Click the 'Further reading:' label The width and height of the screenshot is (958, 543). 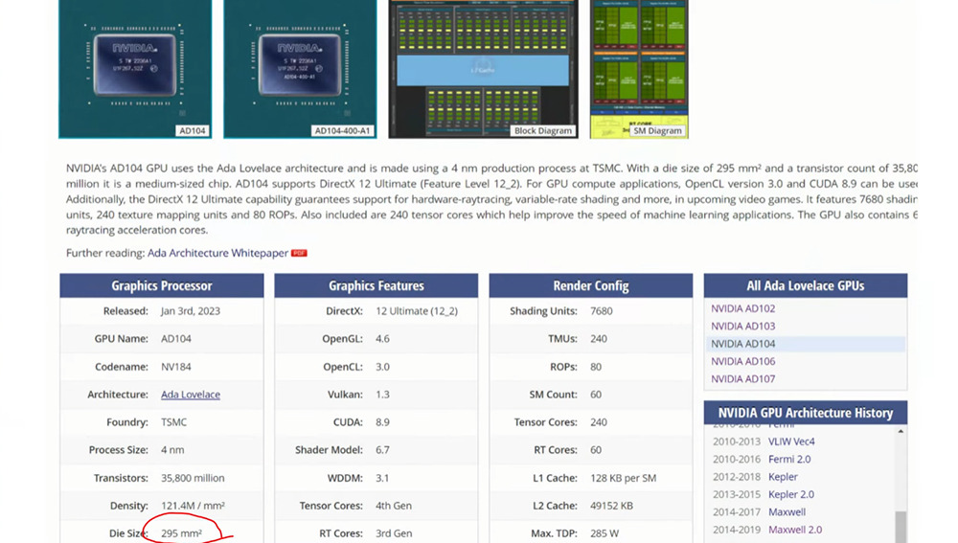[x=105, y=253]
